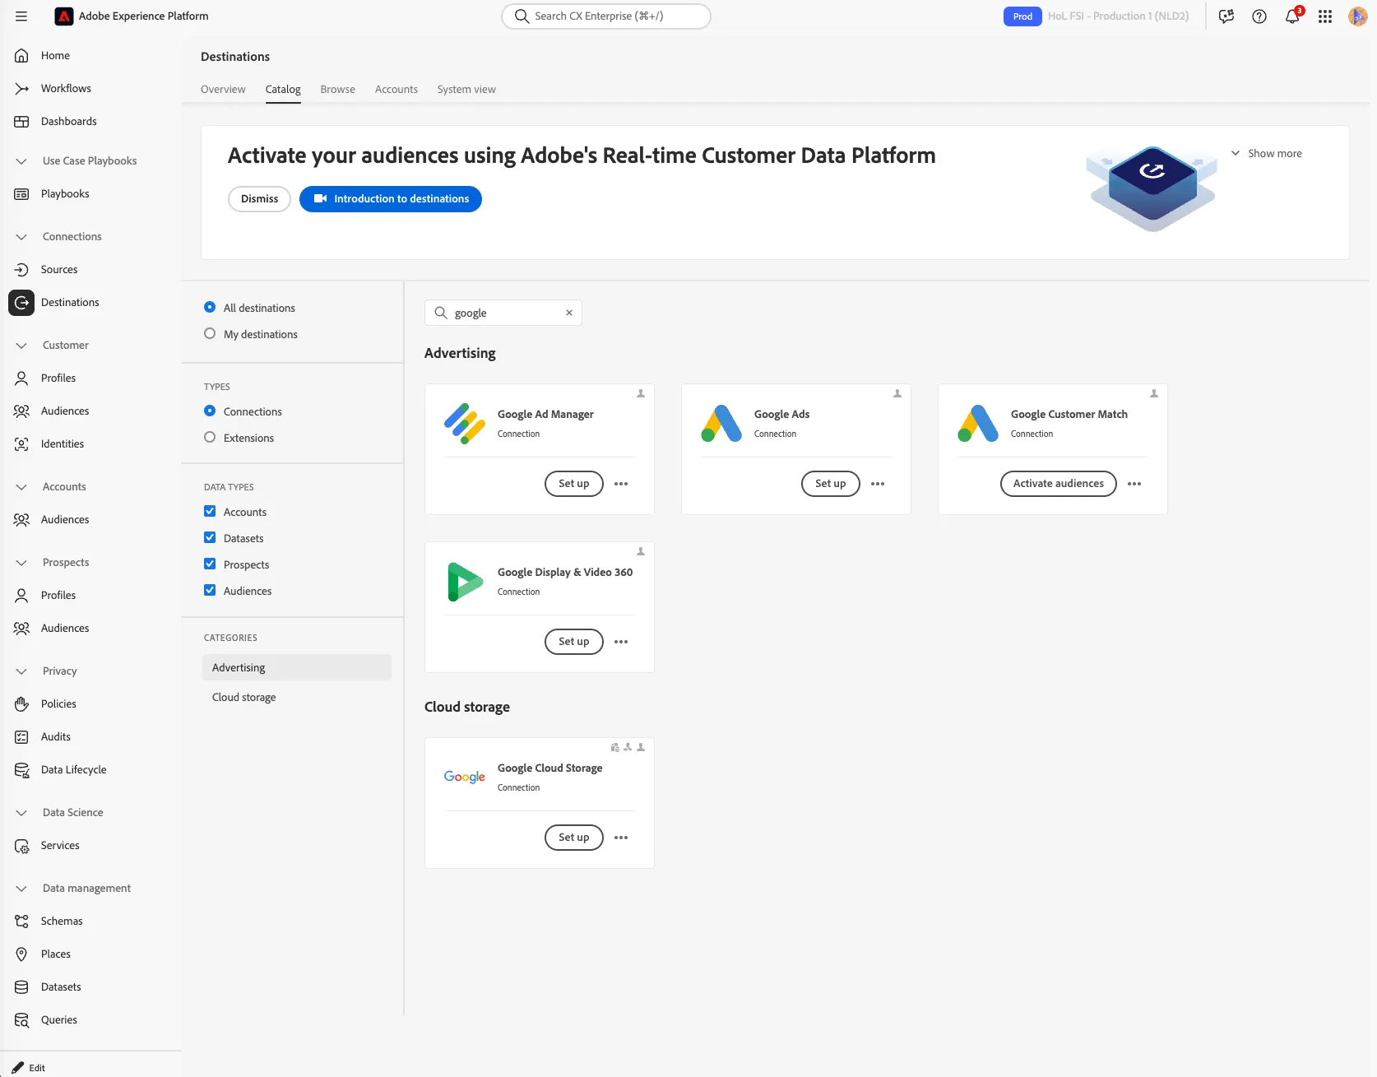1377x1077 pixels.
Task: Click the Adobe Experience Platform logo
Action: (x=64, y=16)
